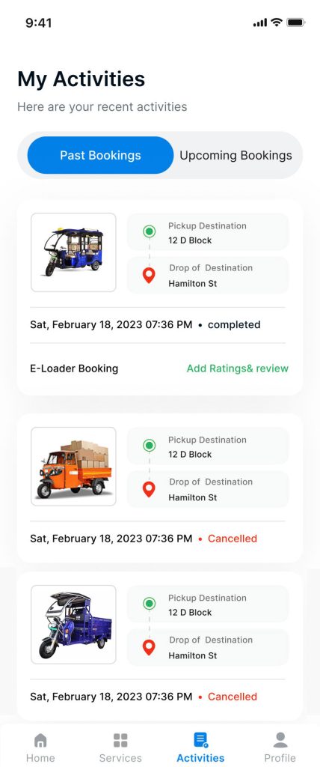Add Ratings & review for E-Loader booking
The image size is (320, 767).
point(238,369)
